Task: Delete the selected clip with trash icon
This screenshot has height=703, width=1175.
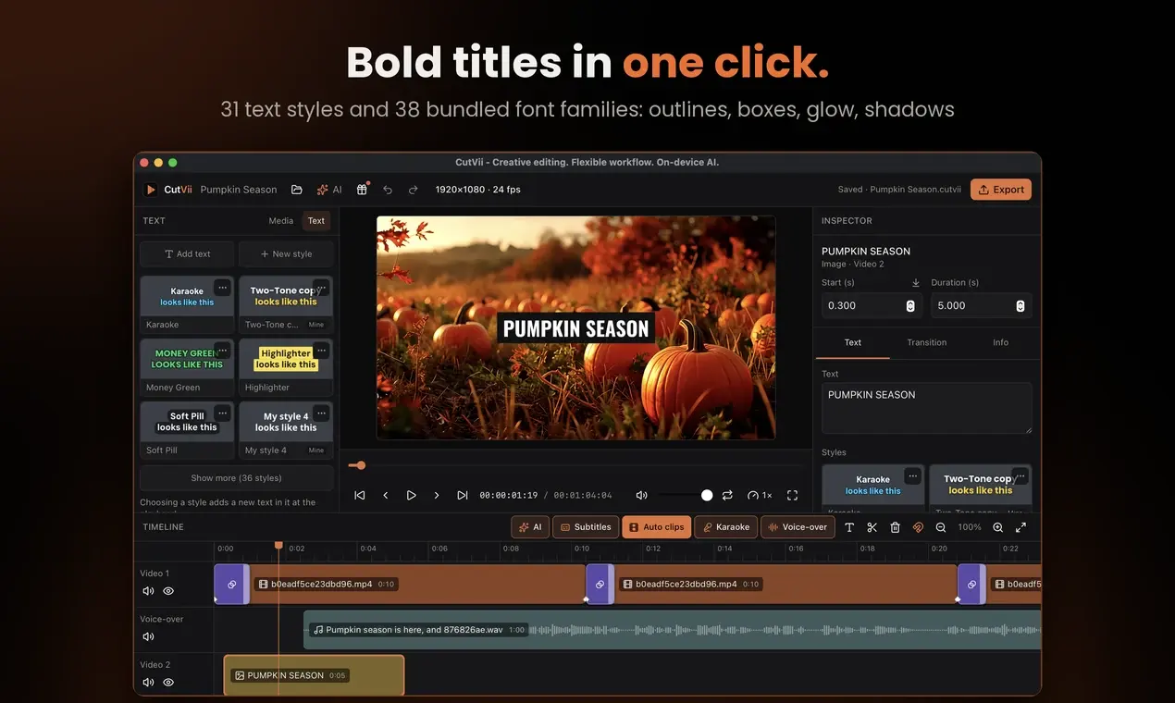Action: point(895,527)
